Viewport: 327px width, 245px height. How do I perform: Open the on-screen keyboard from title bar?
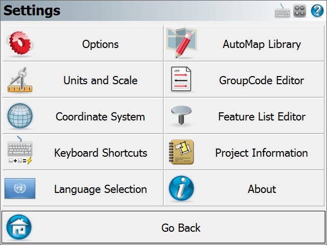pos(282,10)
